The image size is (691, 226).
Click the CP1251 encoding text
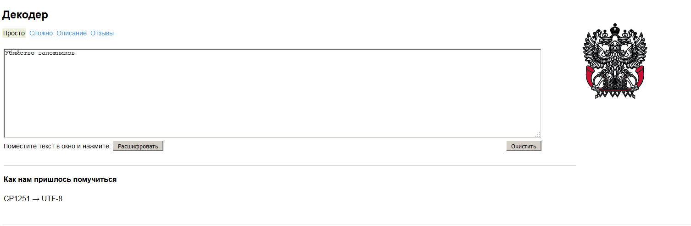[17, 199]
